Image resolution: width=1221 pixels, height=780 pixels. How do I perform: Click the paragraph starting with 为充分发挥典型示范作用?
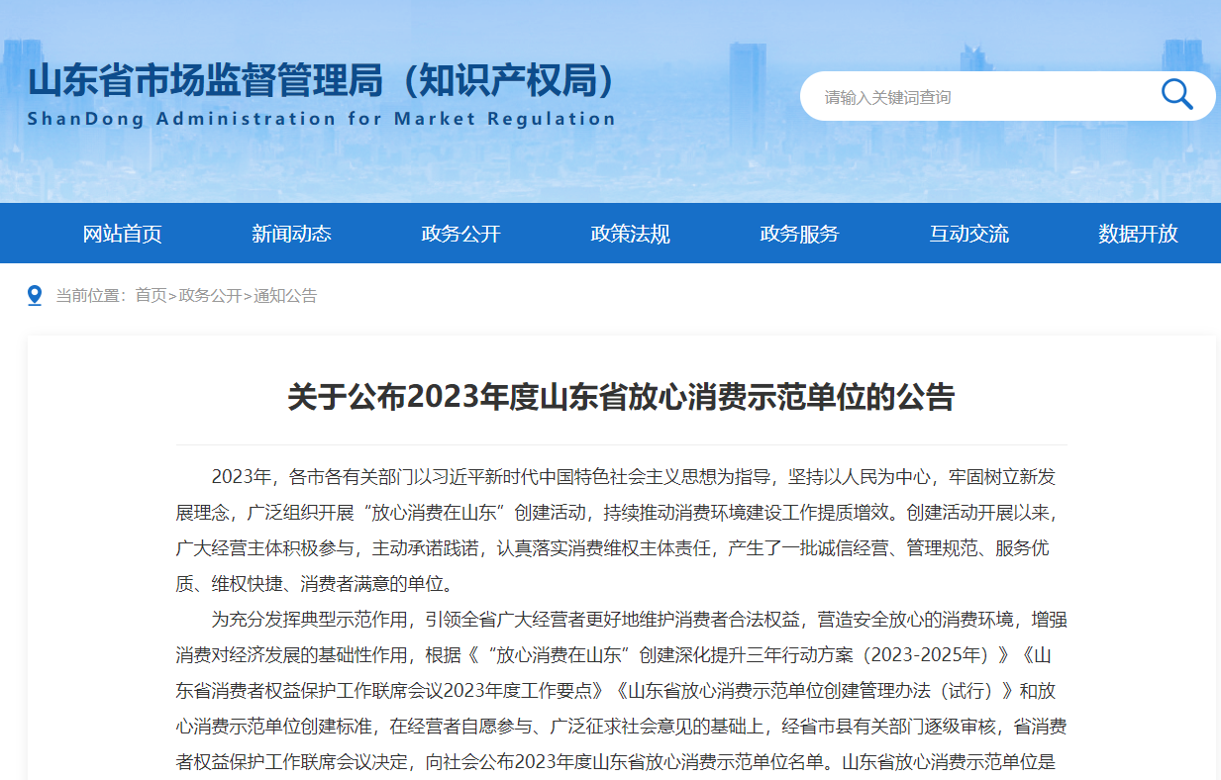coord(621,690)
